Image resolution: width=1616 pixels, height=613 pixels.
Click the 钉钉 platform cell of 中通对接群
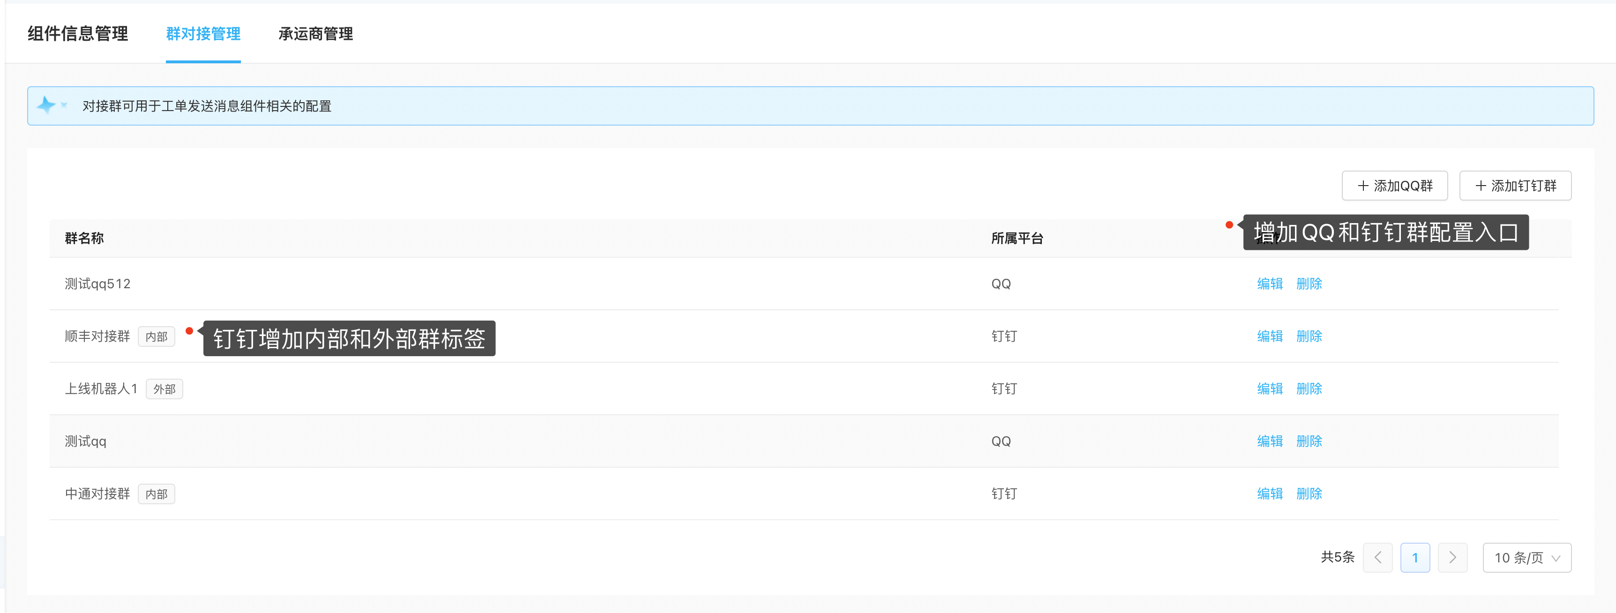[x=1004, y=494]
